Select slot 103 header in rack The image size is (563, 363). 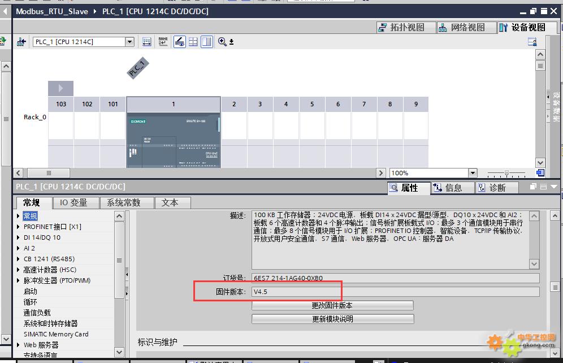point(61,104)
